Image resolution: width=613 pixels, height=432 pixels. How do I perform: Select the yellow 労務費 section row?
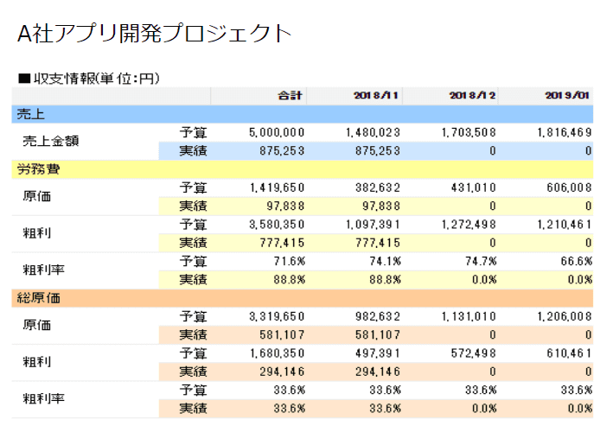(303, 169)
